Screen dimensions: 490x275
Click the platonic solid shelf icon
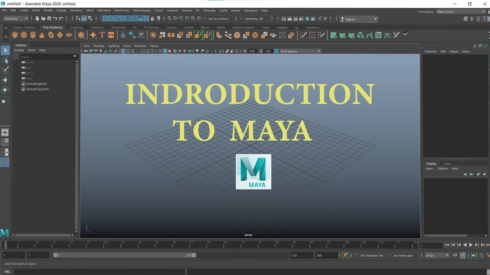(x=81, y=35)
